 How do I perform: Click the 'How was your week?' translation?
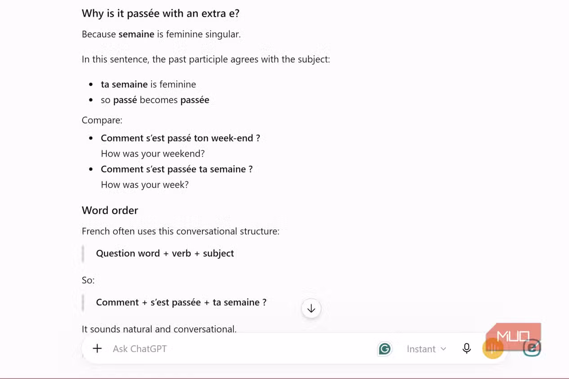click(x=145, y=185)
